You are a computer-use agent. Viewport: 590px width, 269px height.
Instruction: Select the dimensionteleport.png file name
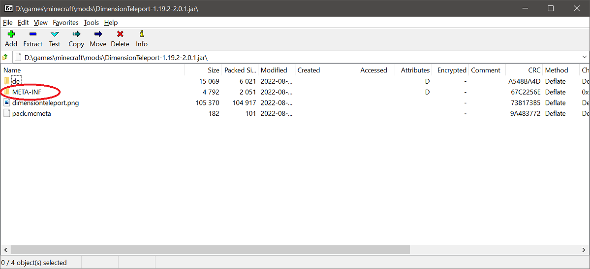(46, 102)
